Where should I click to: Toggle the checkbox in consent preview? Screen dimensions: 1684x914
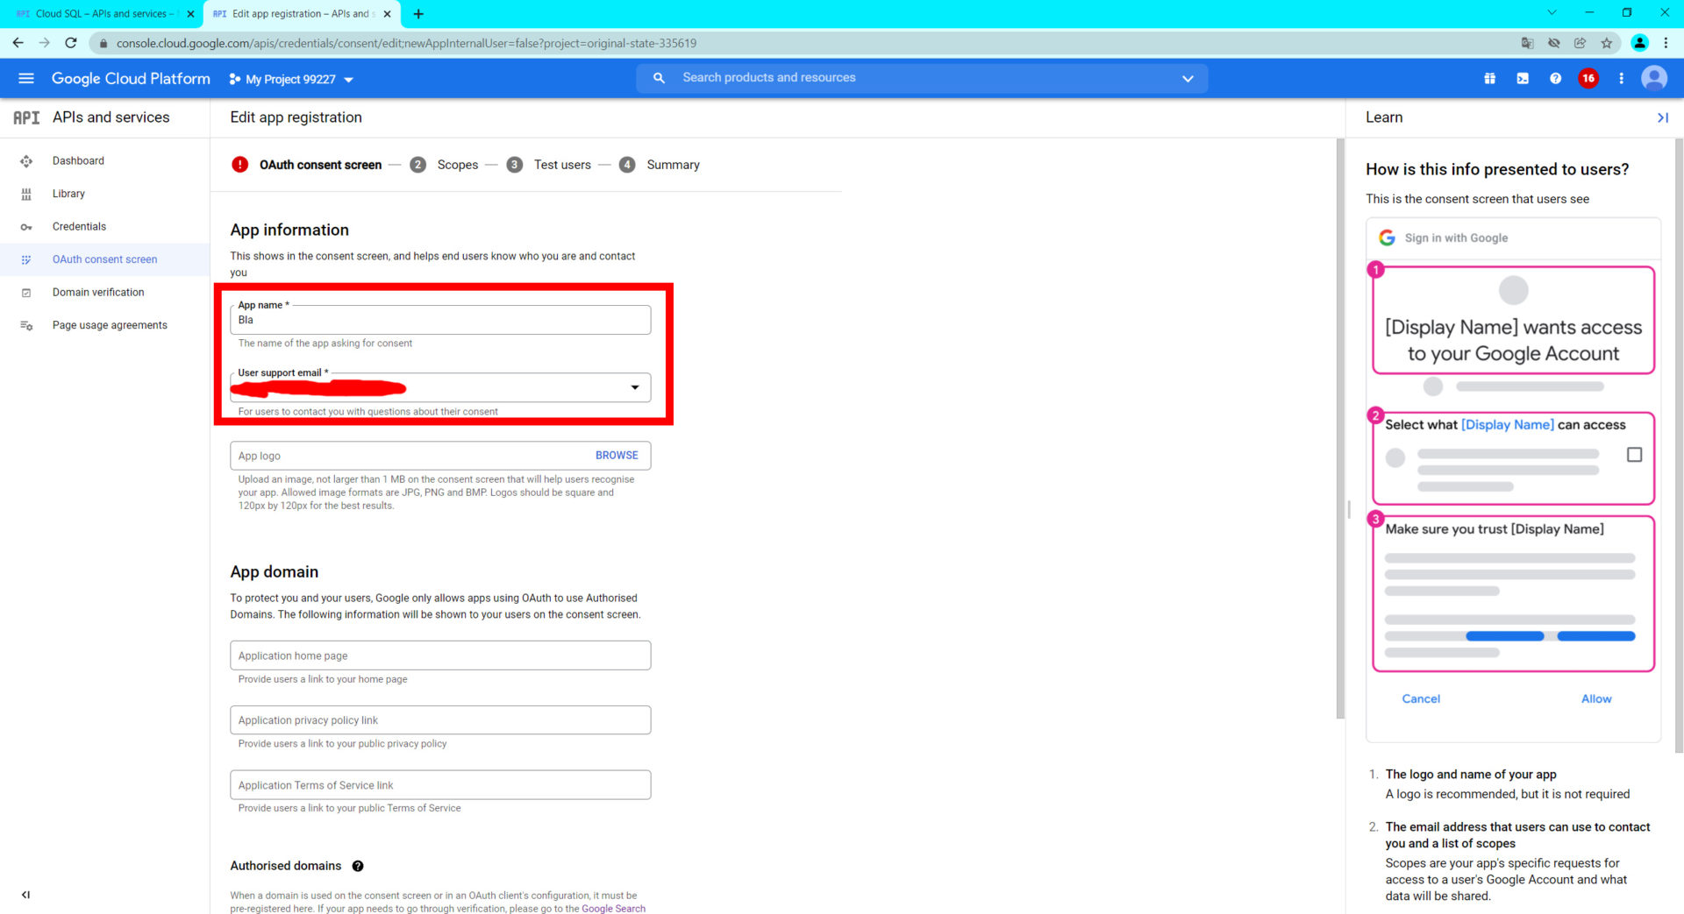tap(1634, 455)
